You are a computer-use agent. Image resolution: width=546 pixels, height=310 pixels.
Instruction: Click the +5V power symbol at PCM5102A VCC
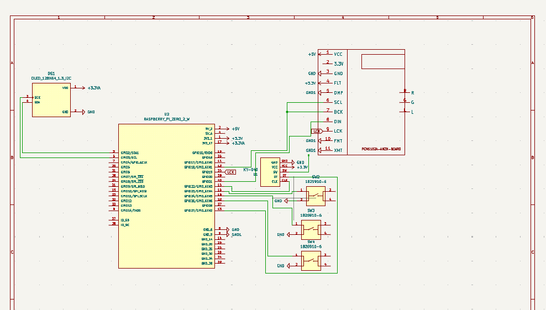(x=313, y=54)
